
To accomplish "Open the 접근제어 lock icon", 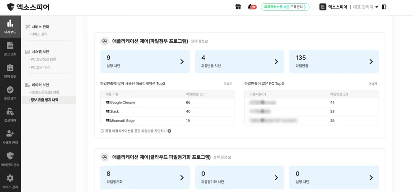I will point(10,112).
